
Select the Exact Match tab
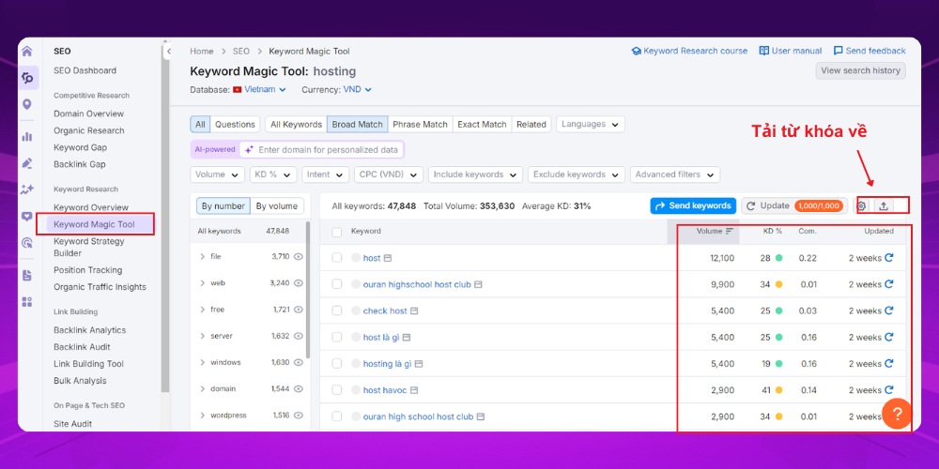pyautogui.click(x=482, y=125)
